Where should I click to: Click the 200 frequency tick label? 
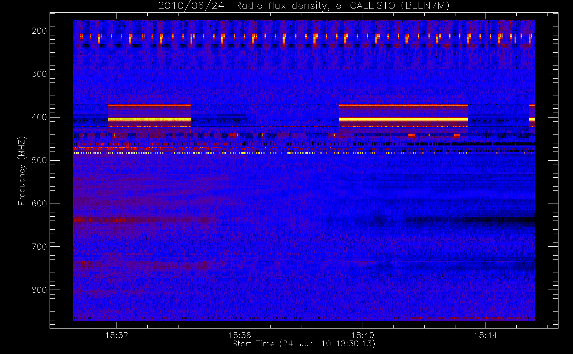point(39,31)
